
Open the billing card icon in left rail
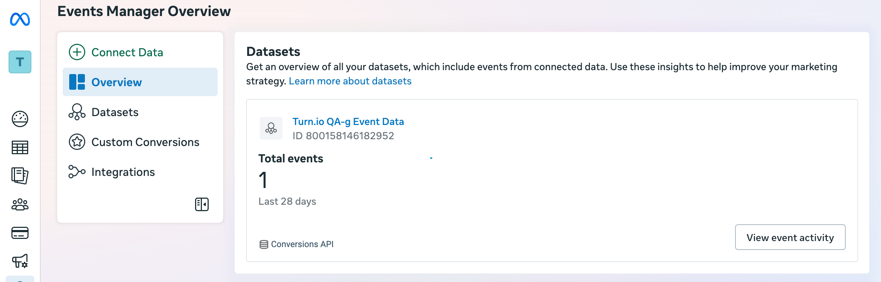[x=20, y=233]
